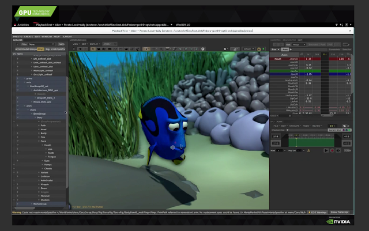The width and height of the screenshot is (369, 231).
Task: Open the WINDOW menu
Action: [47, 36]
